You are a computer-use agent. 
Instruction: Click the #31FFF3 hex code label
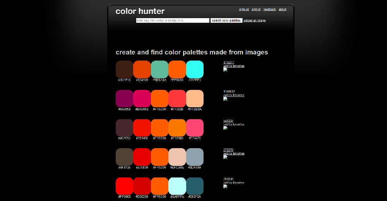click(x=195, y=80)
